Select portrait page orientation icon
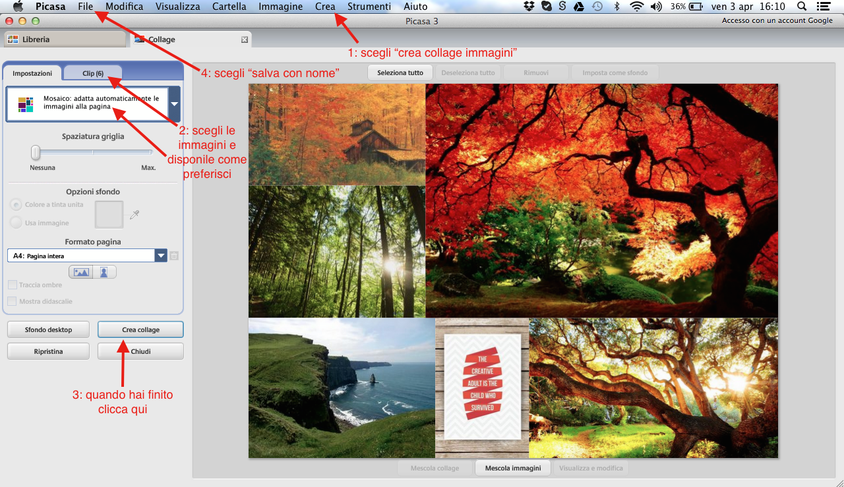 104,272
